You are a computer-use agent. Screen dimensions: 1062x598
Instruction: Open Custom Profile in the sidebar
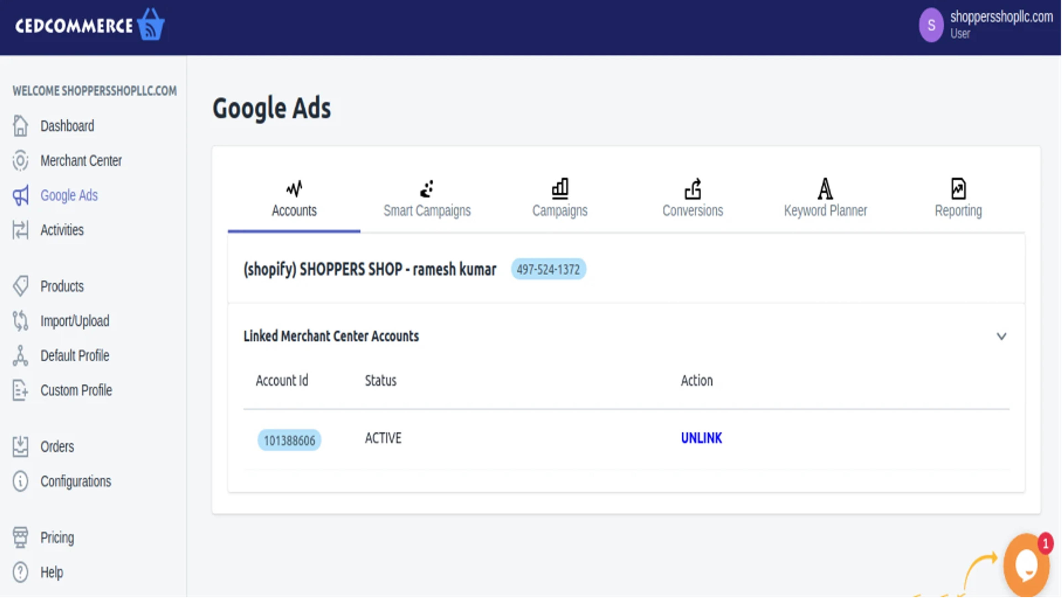click(76, 391)
